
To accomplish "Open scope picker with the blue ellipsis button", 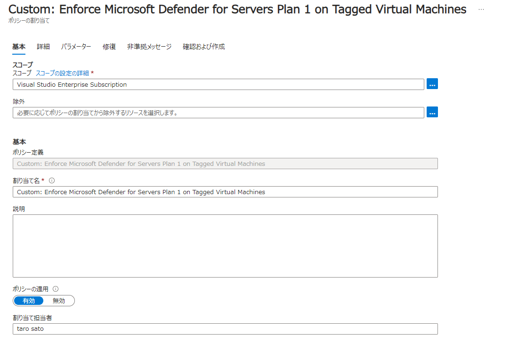I will [432, 84].
